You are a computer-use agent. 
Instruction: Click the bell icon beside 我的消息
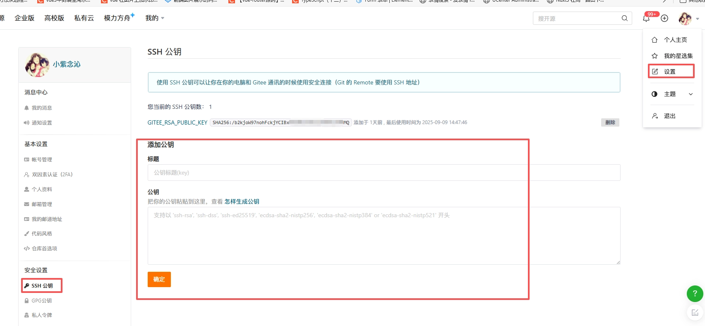tap(26, 108)
